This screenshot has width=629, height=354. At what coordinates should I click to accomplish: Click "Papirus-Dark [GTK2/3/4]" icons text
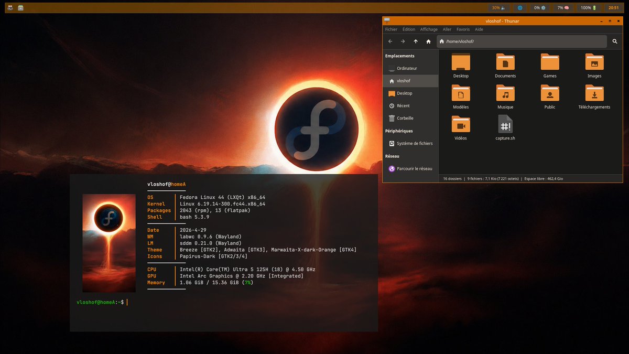tap(214, 256)
